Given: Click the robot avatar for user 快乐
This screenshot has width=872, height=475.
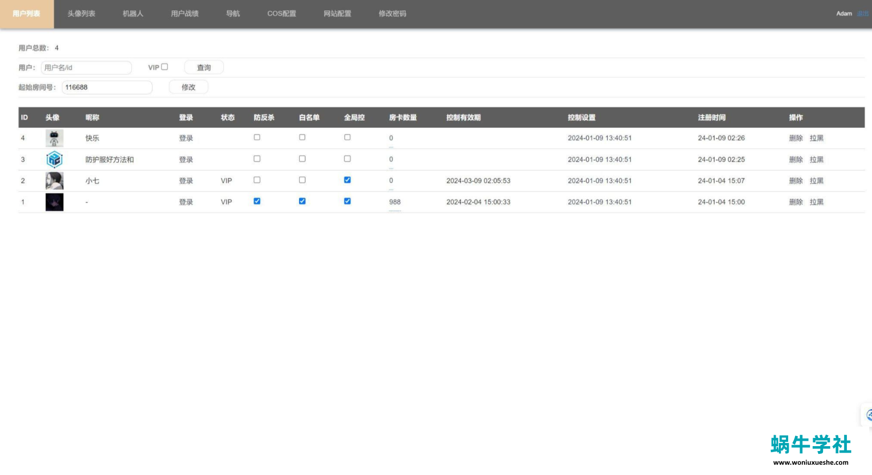Looking at the screenshot, I should coord(54,138).
